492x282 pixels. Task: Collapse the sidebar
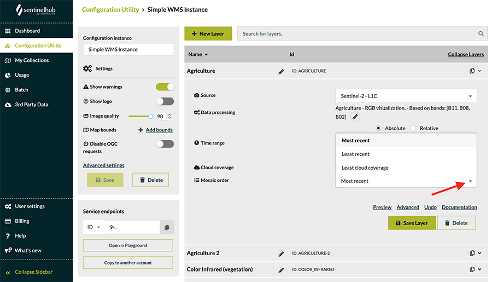[x=33, y=272]
